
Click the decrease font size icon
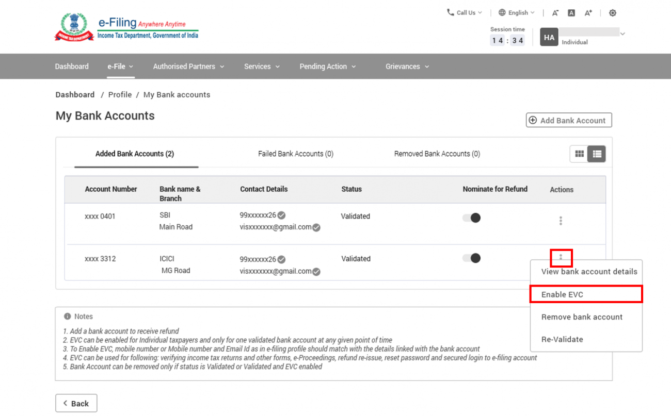(554, 12)
